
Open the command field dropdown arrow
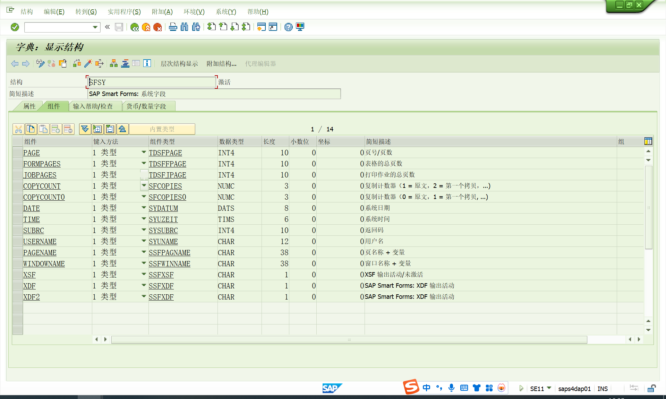coord(95,27)
